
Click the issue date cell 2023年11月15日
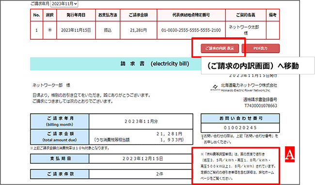(76, 30)
